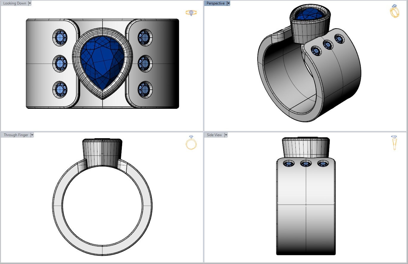Click the orange ring icon in Side View viewport
Image resolution: width=408 pixels, height=264 pixels.
394,143
